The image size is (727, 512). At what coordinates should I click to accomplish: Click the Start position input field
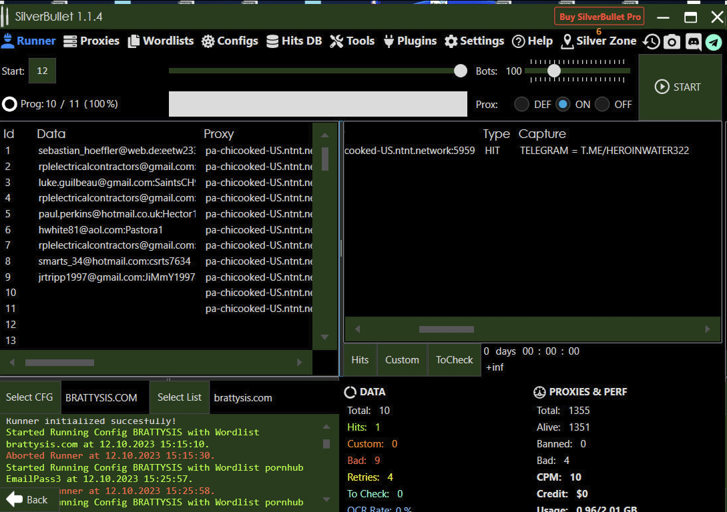point(42,71)
